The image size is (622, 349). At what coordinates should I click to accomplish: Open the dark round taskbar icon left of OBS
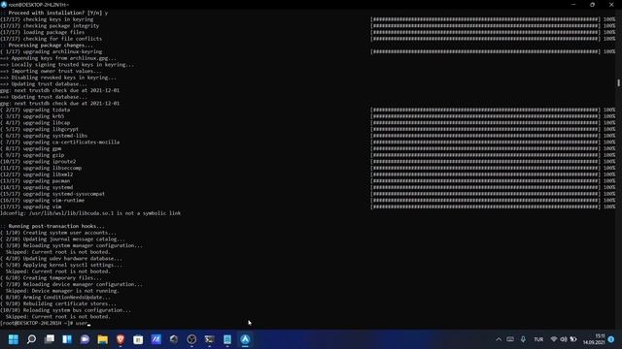(174, 339)
